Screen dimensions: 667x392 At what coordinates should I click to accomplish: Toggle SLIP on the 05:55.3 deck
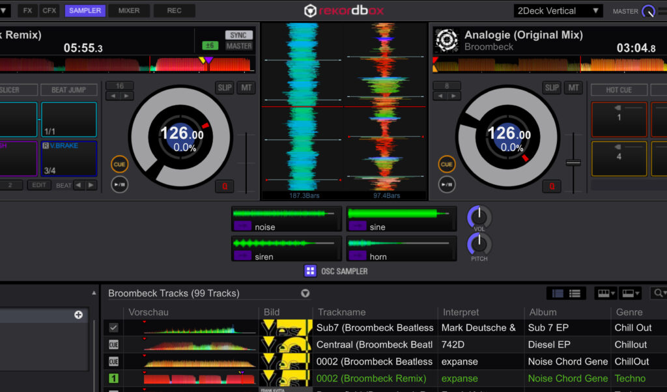[x=224, y=88]
